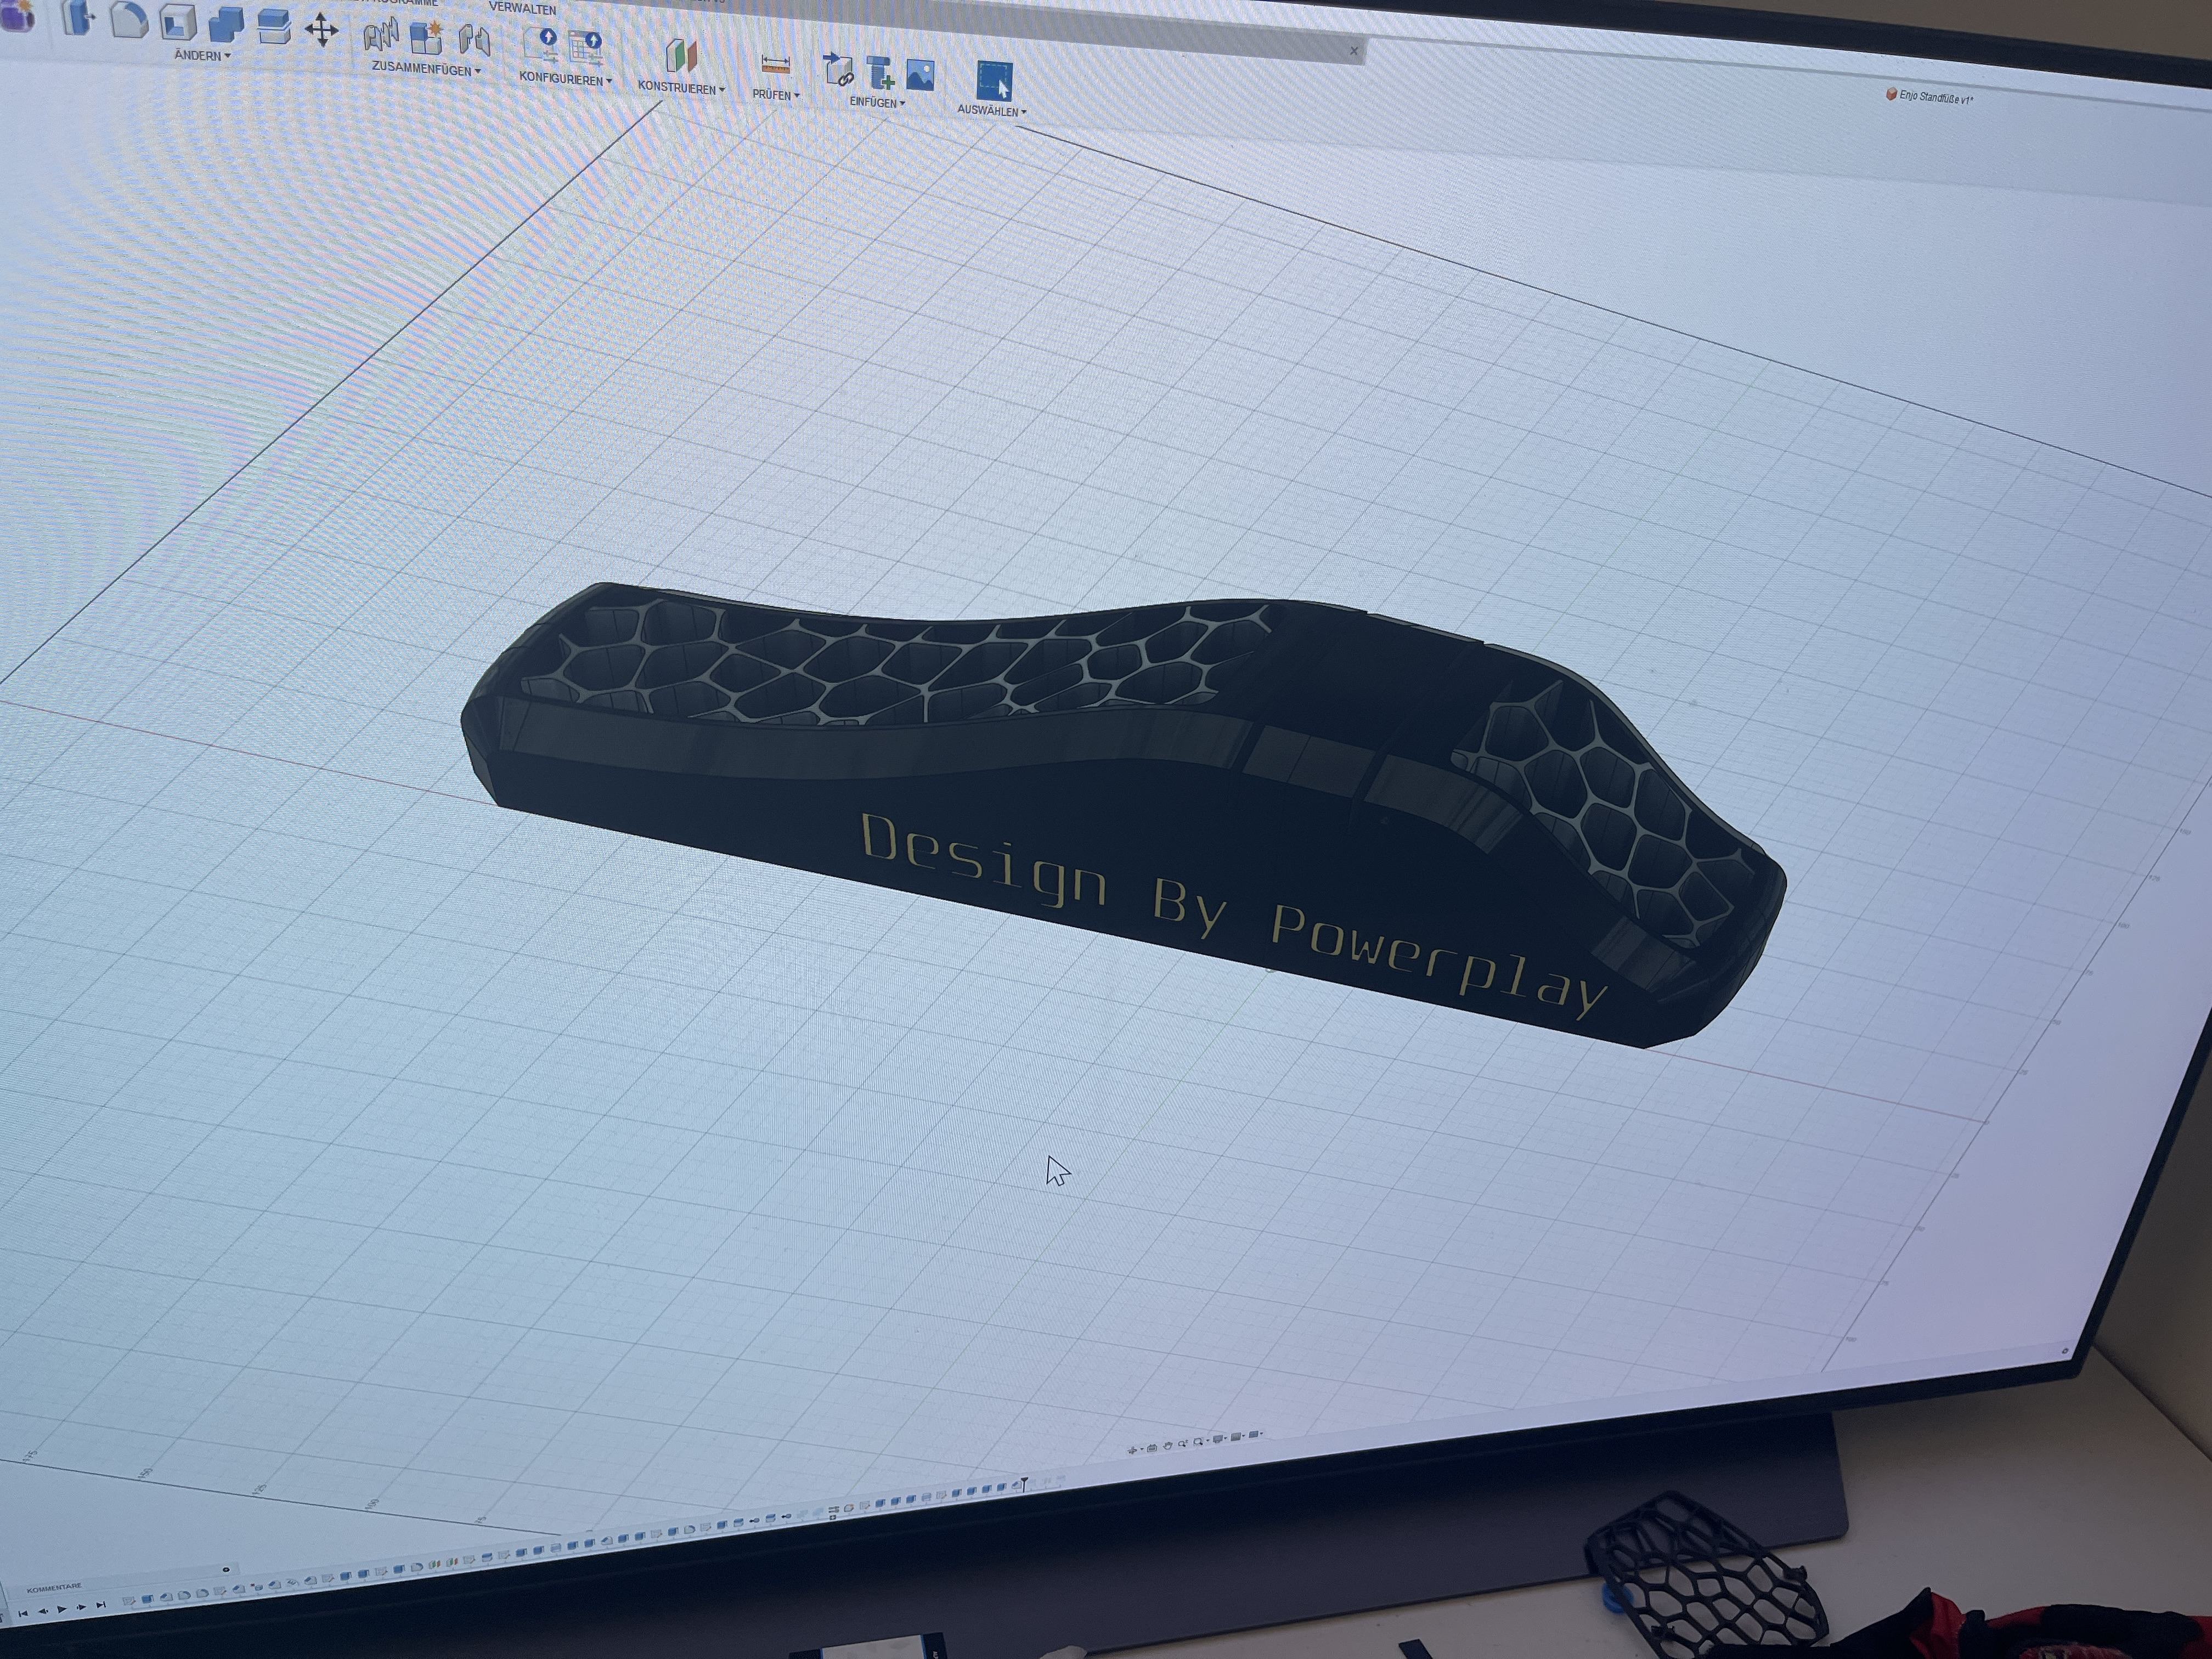Open the KOMMENTARE panel
Image resolution: width=2212 pixels, height=1659 pixels.
55,1587
